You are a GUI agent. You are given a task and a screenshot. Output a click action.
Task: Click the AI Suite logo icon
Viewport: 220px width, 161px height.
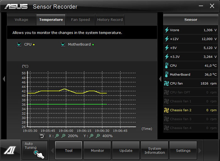[x=10, y=150]
